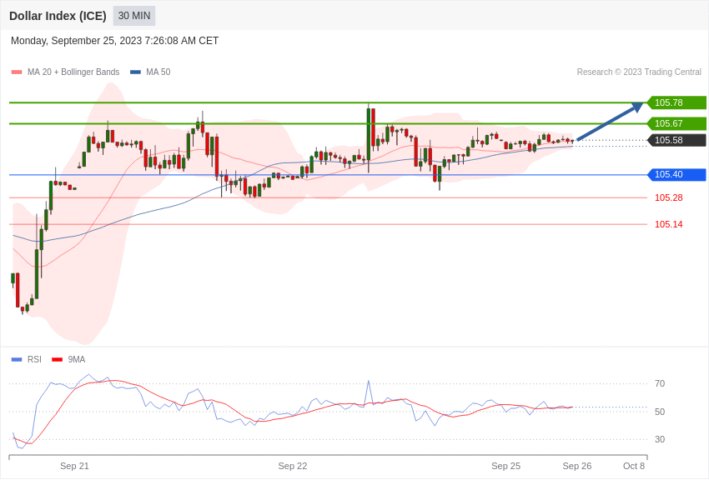The image size is (709, 480).
Task: Click the Oct 8 date axis label
Action: coord(634,466)
